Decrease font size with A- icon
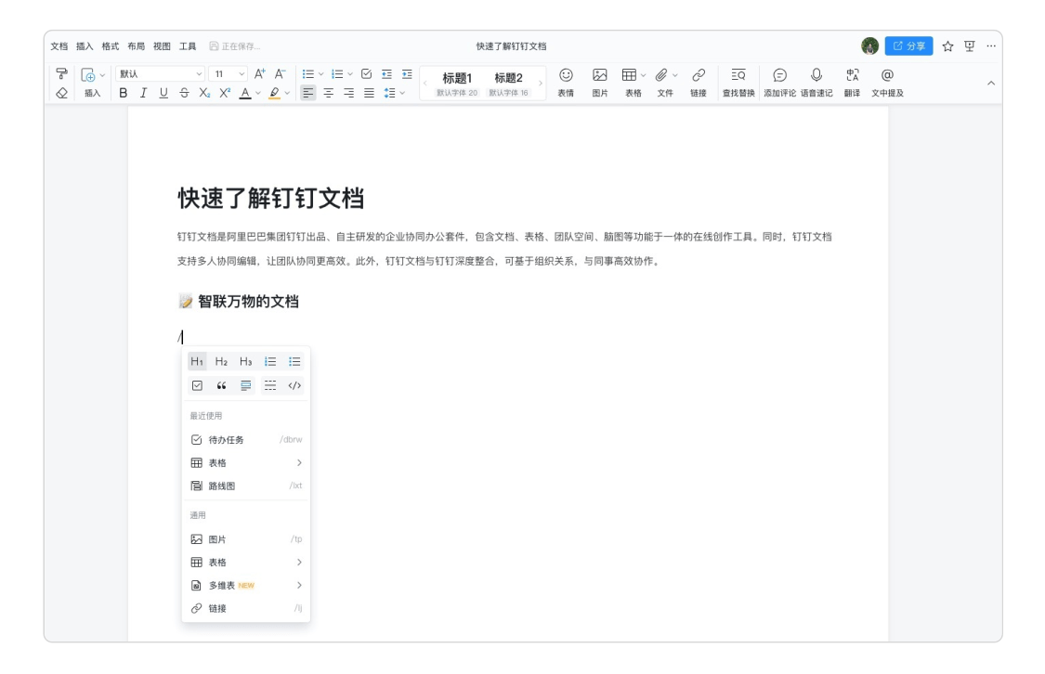This screenshot has height=674, width=1045. [280, 74]
